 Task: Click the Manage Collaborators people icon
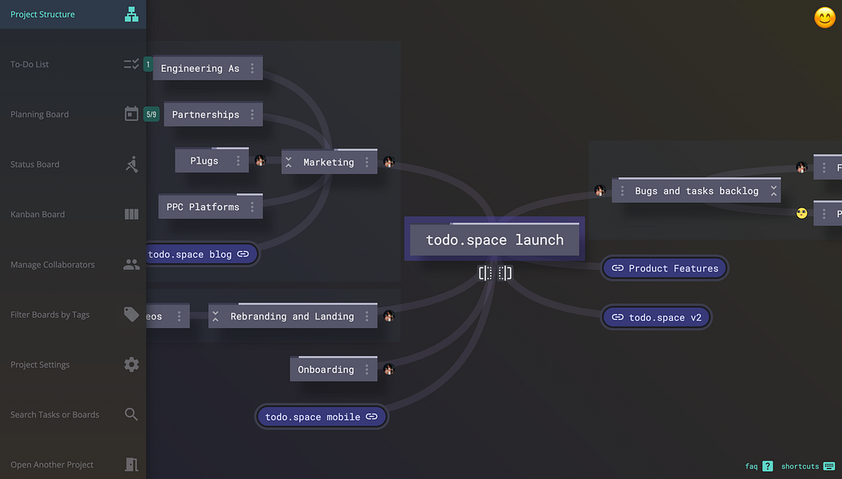(x=132, y=264)
